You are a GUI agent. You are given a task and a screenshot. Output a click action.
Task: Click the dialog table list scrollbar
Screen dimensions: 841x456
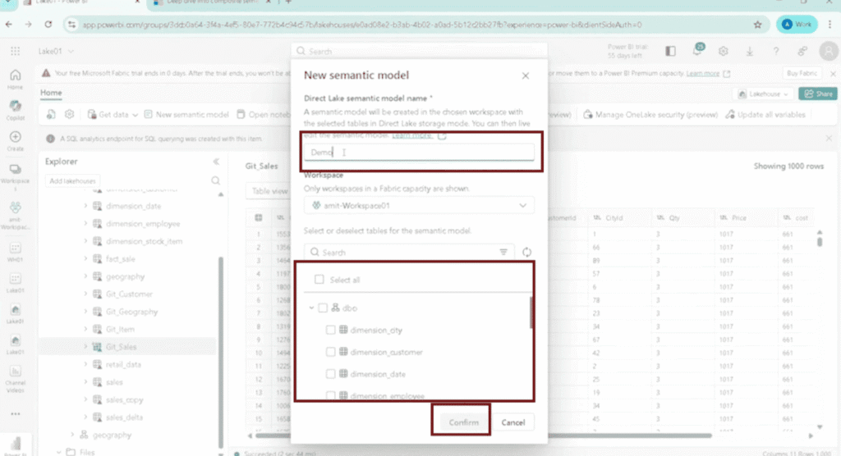[531, 312]
